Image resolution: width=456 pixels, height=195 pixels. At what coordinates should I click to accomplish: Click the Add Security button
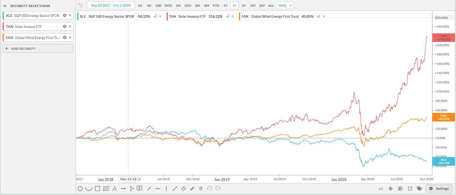coord(38,49)
